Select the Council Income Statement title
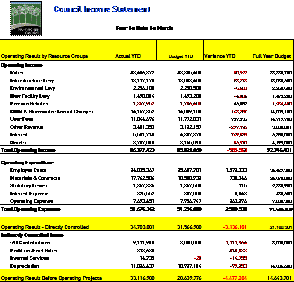The image size is (294, 282). [102, 9]
